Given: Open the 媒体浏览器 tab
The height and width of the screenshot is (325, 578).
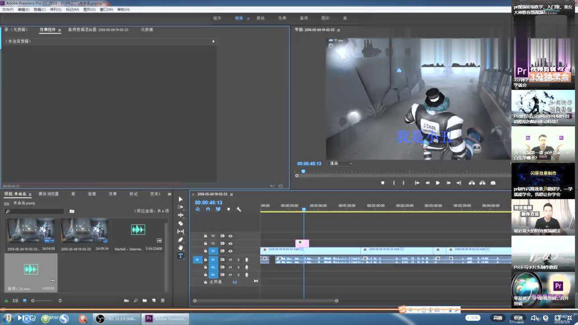Looking at the screenshot, I should (x=48, y=194).
